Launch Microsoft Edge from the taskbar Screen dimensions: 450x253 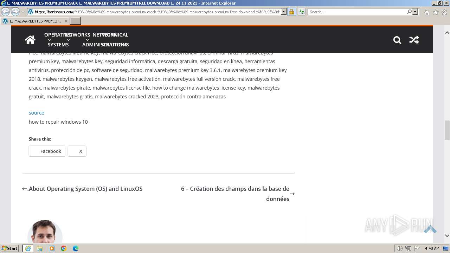click(x=76, y=248)
